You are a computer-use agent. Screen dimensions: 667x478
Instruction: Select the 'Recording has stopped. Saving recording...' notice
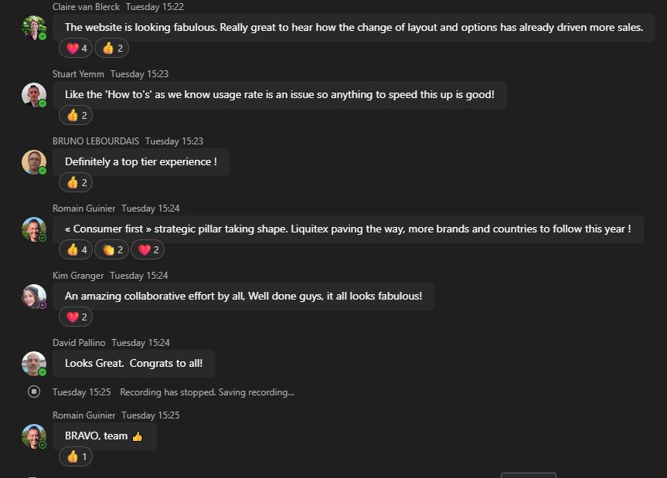click(207, 392)
